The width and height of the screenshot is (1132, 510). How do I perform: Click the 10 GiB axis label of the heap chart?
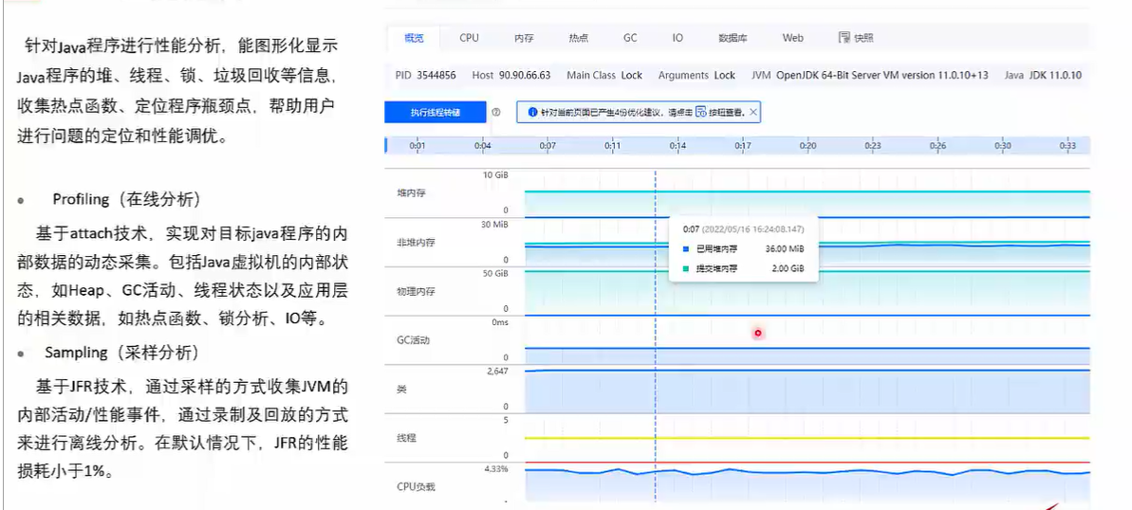point(496,175)
